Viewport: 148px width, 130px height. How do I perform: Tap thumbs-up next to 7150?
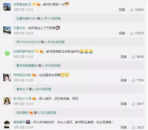pyautogui.click(x=133, y=80)
